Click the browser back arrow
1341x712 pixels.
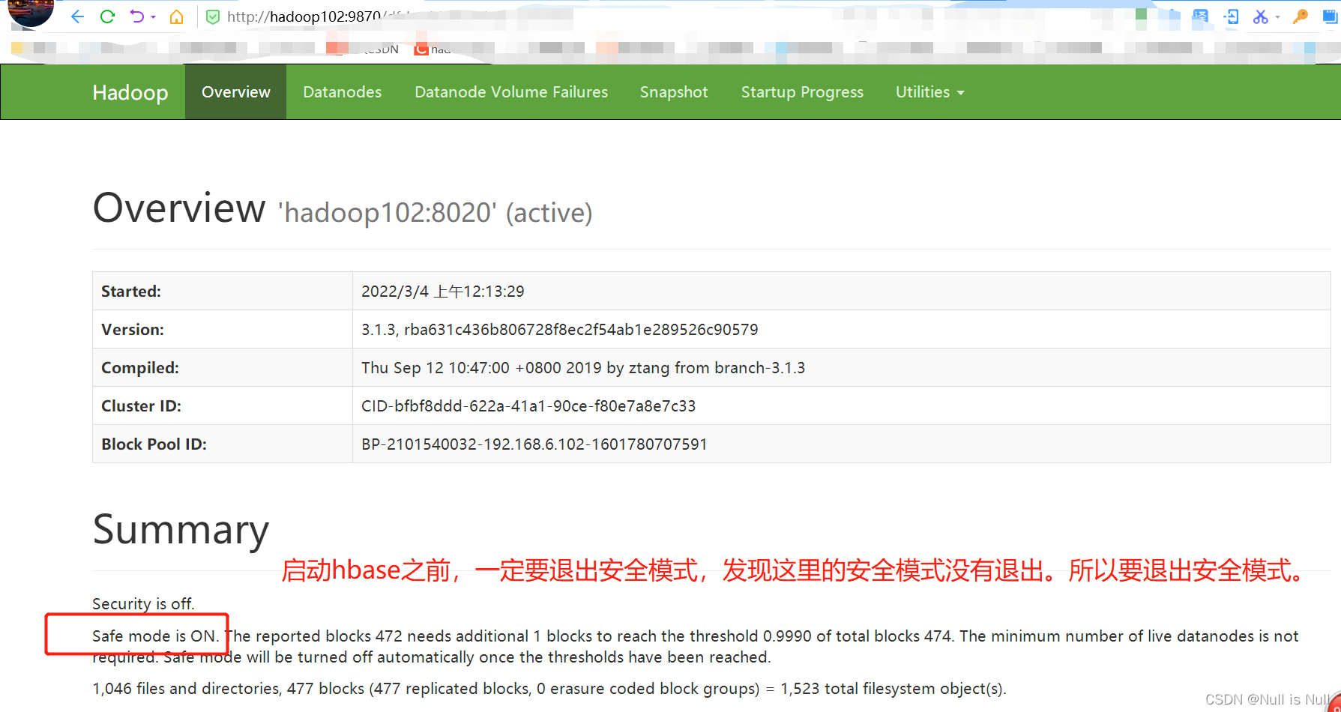pos(77,16)
